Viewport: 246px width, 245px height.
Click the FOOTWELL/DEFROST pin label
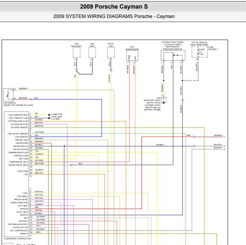[18, 224]
